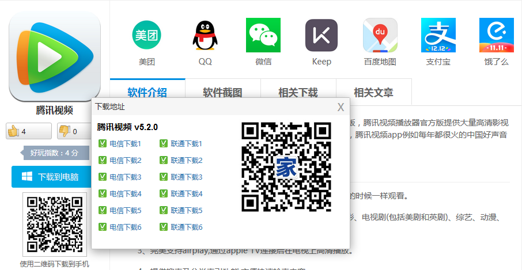Image resolution: width=522 pixels, height=270 pixels.
Task: Click the 下载地址 popup title
Action: point(110,107)
